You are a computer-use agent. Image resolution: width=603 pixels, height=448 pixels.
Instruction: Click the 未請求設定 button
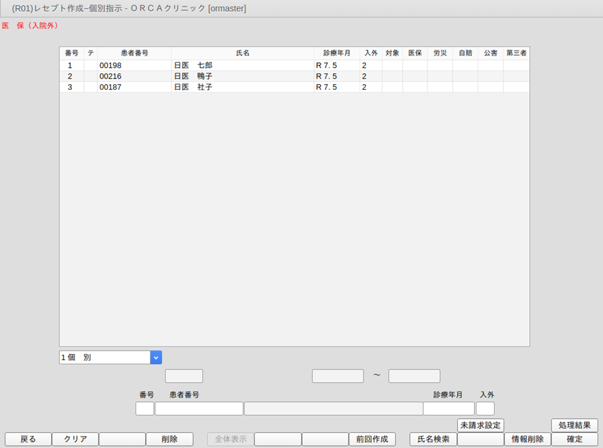(481, 425)
